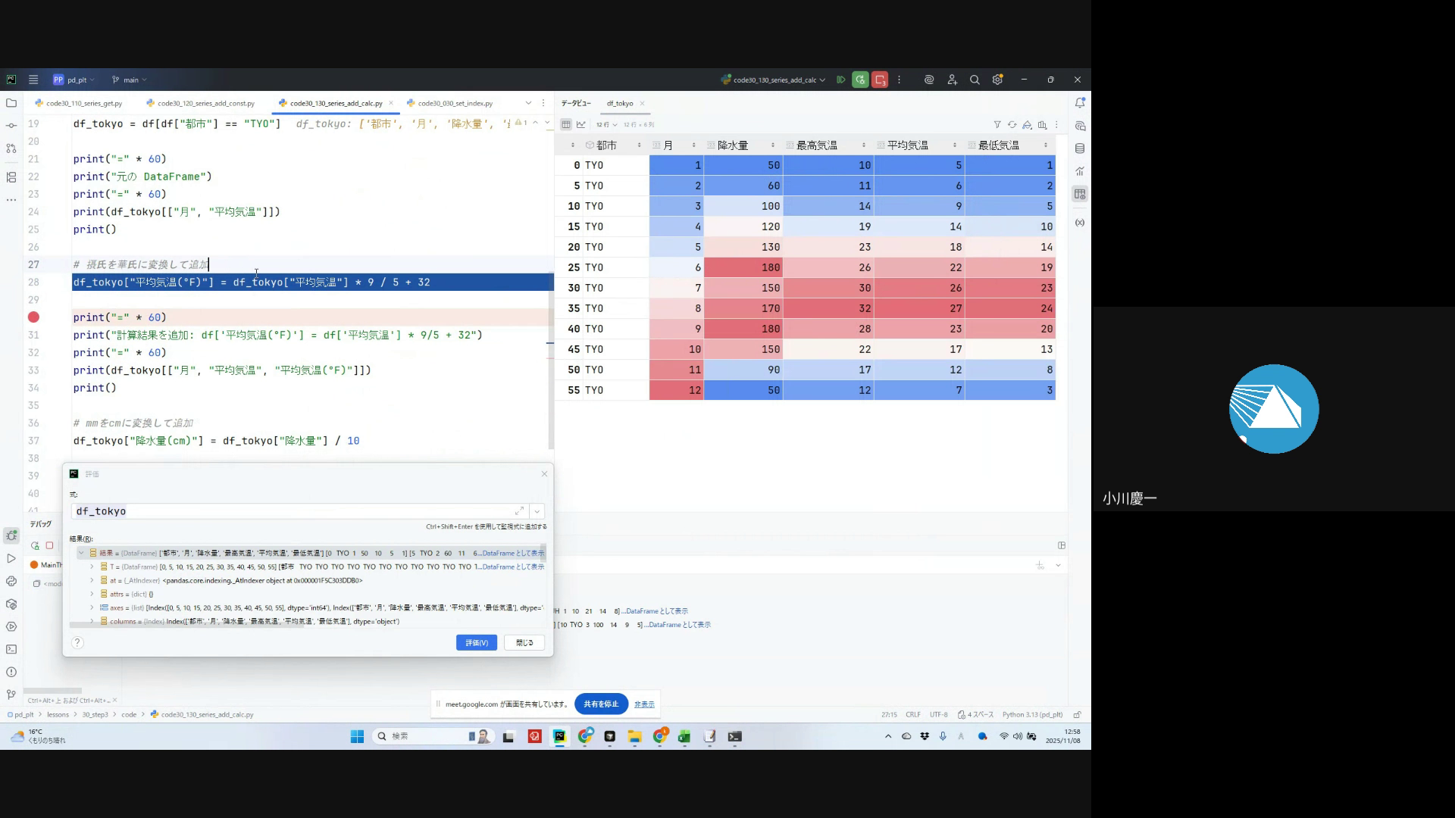Collapse the 結果 DataFrame root node
The height and width of the screenshot is (818, 1455).
tap(81, 553)
